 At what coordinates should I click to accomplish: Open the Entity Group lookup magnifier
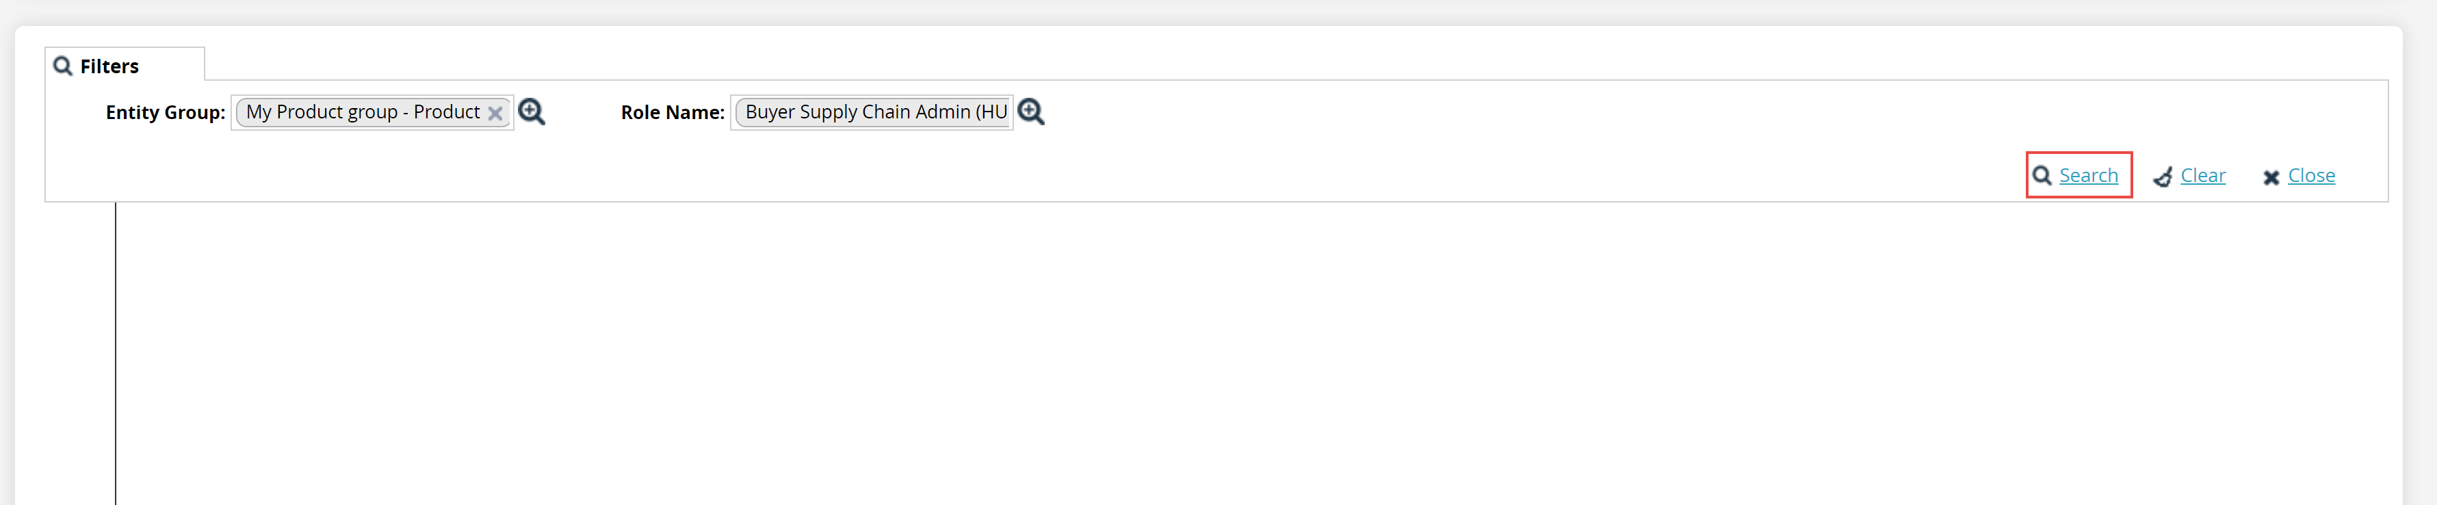(531, 112)
